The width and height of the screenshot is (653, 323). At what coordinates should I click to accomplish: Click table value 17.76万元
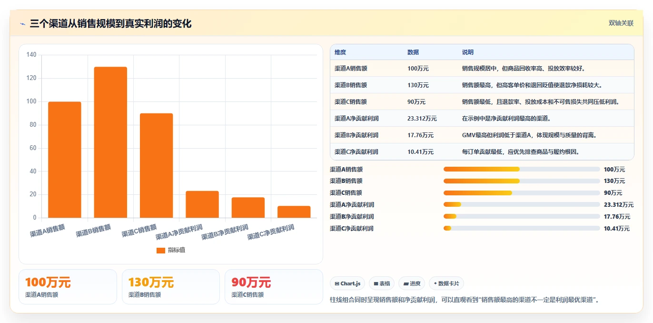tap(421, 135)
